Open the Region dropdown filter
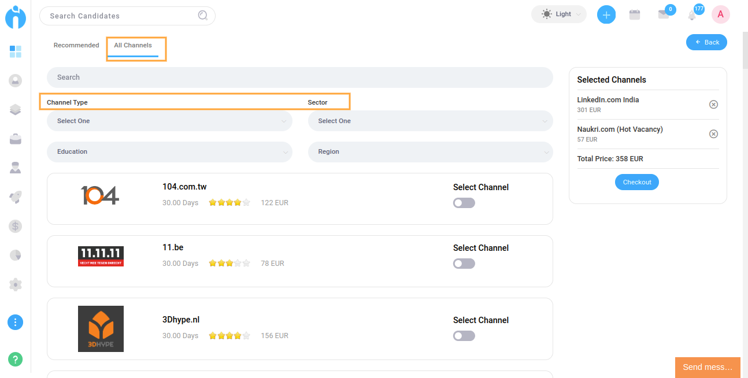 point(430,152)
